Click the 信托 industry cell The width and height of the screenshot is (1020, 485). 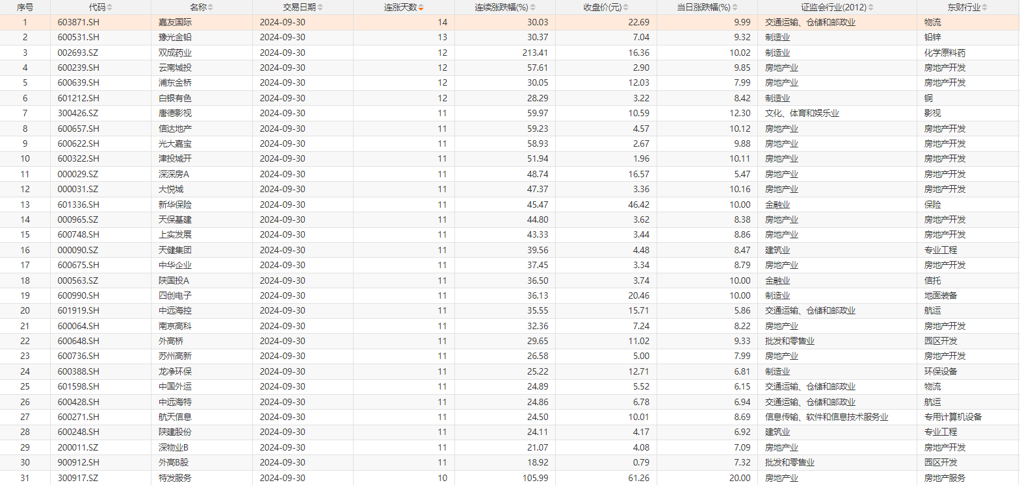933,280
